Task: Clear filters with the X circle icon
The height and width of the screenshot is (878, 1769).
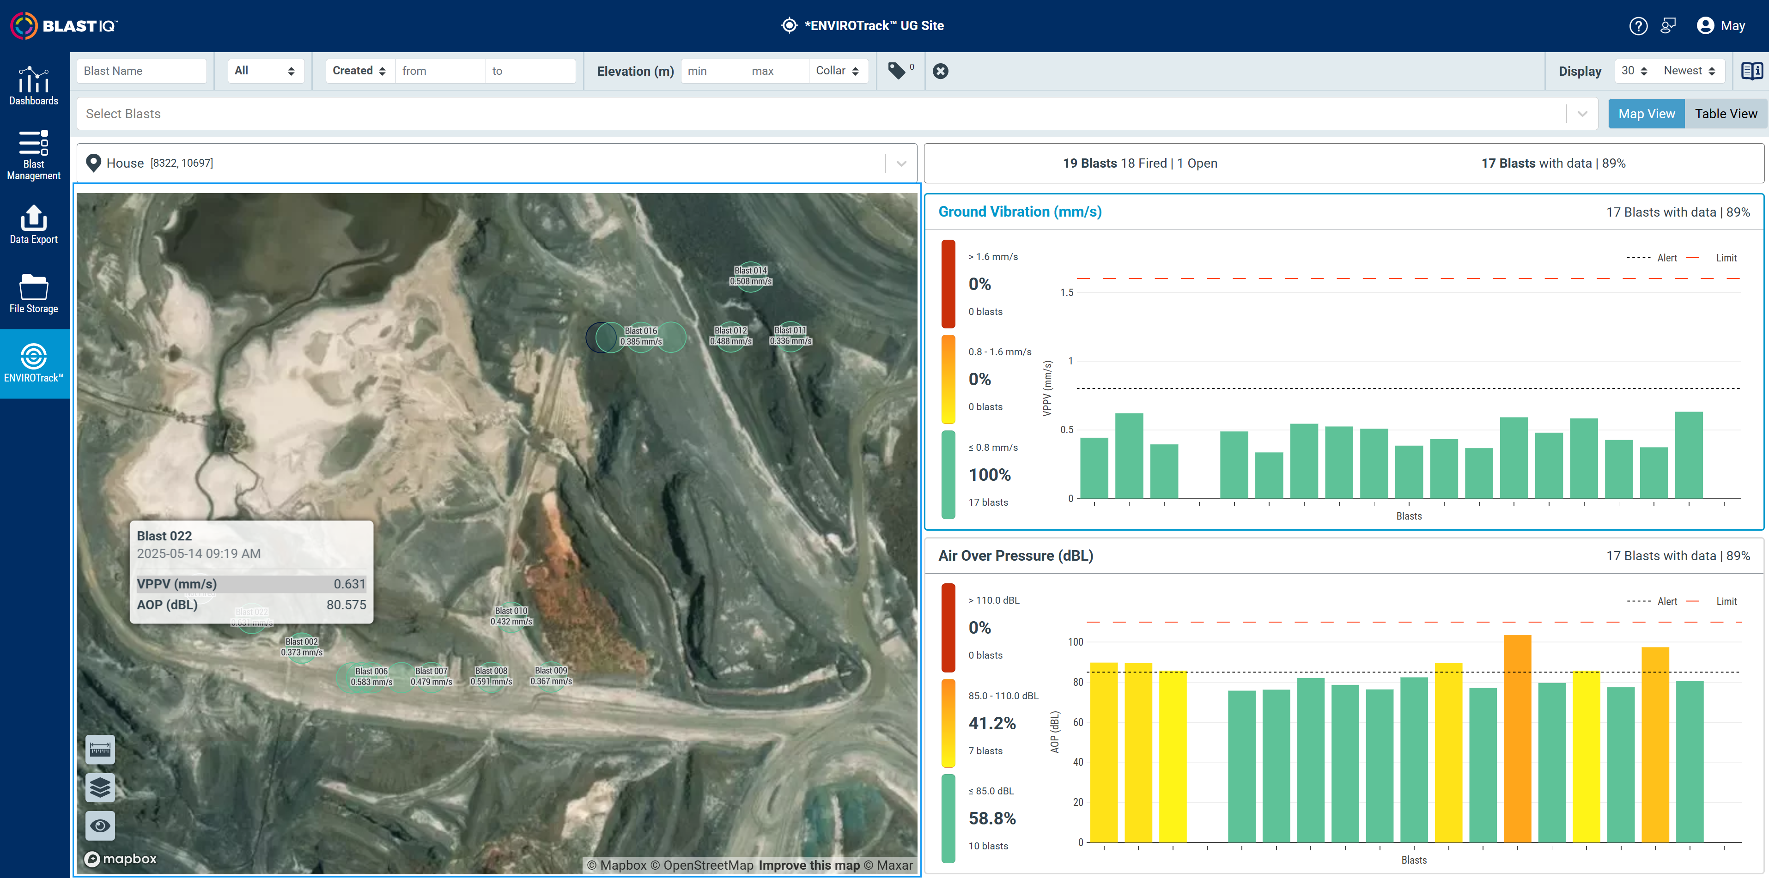Action: (940, 71)
